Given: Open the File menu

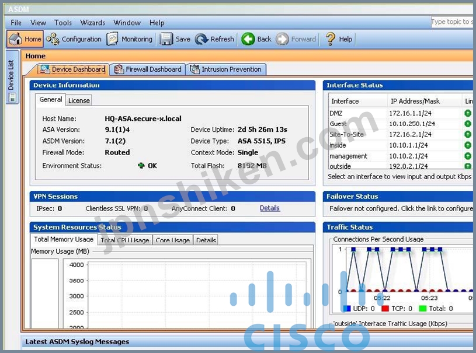Looking at the screenshot, I should 16,22.
